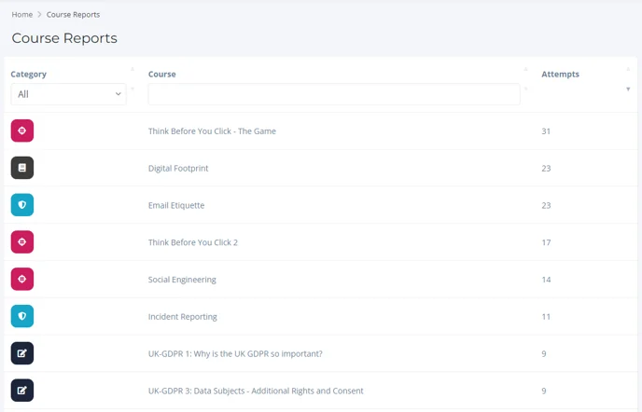Image resolution: width=642 pixels, height=412 pixels.
Task: Open the Social Engineering course report
Action: point(182,280)
